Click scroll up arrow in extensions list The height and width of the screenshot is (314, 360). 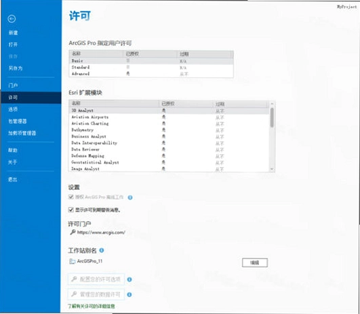pyautogui.click(x=272, y=104)
